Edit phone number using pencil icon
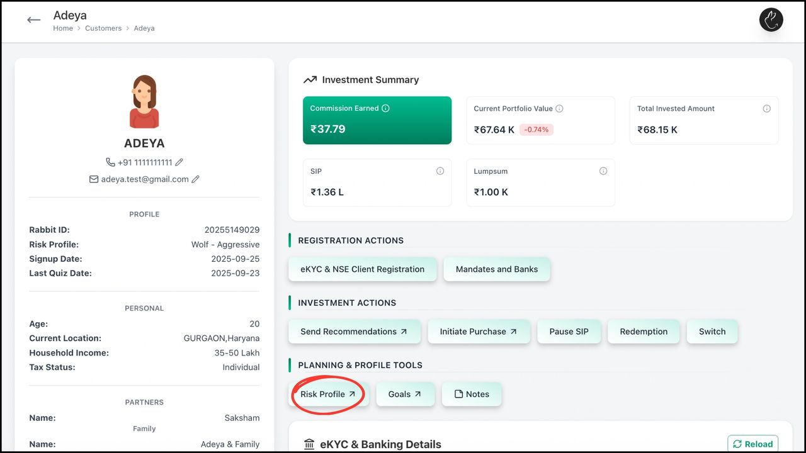Viewport: 806px width, 453px height. coord(179,162)
